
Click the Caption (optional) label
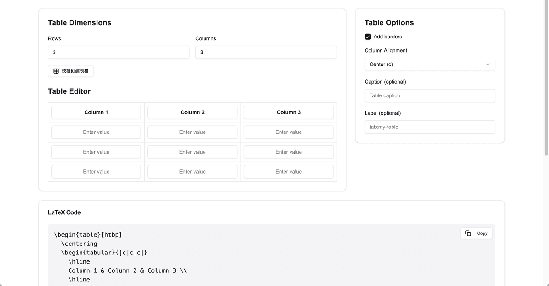pos(385,82)
